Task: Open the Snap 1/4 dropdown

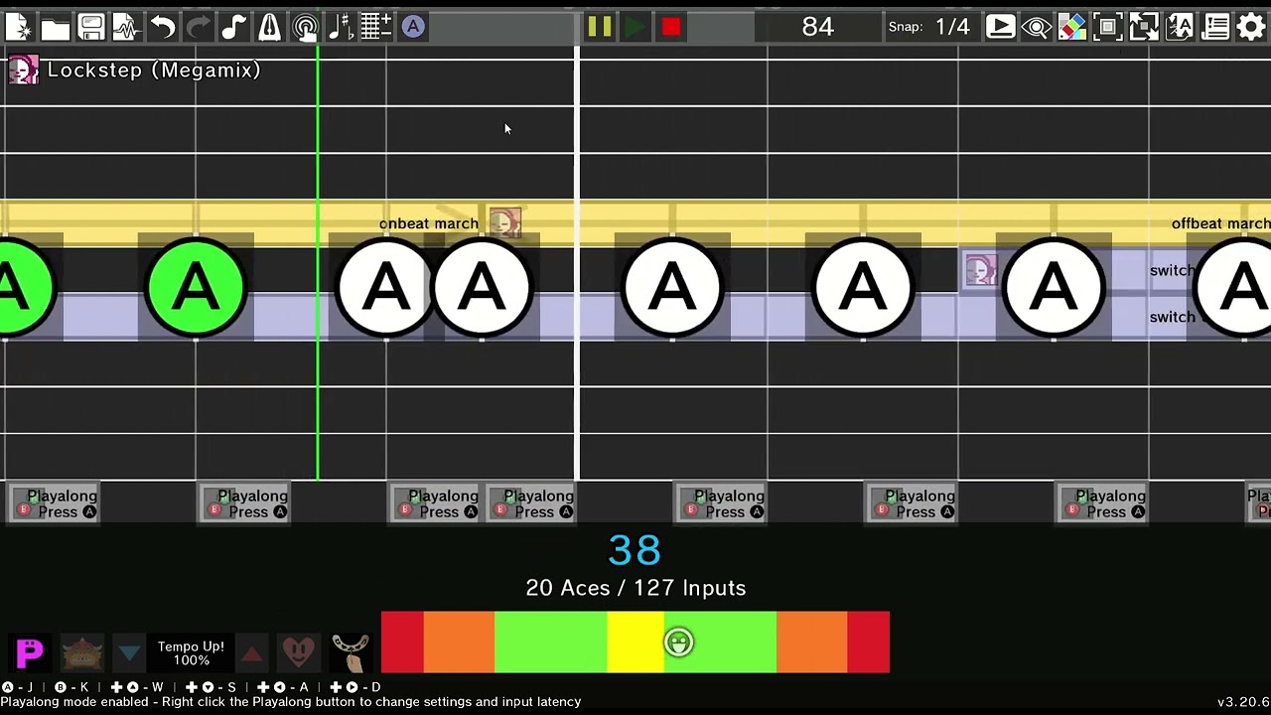Action: point(929,27)
